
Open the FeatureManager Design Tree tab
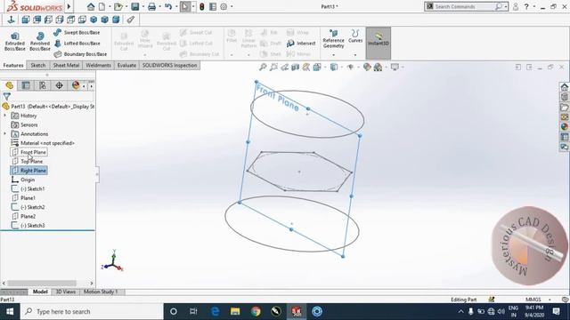(10, 85)
